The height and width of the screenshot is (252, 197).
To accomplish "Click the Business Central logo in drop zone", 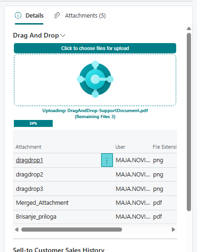I will pyautogui.click(x=95, y=79).
